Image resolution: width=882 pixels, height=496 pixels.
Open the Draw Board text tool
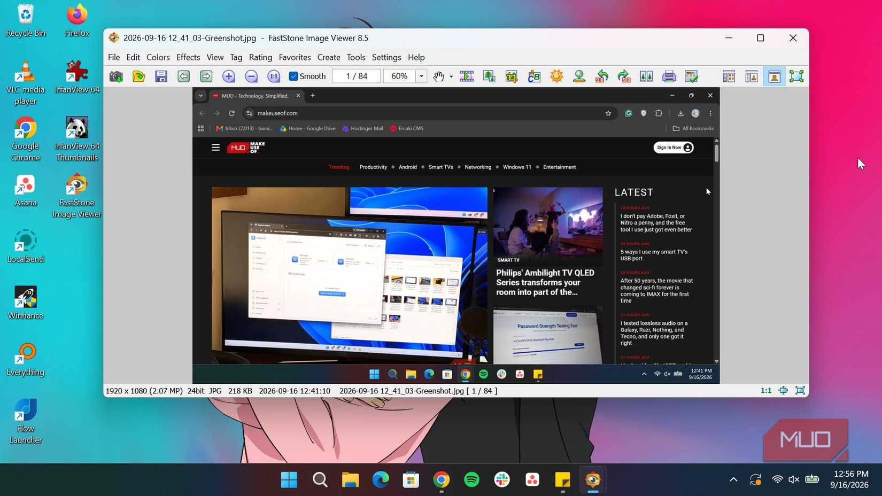pos(534,76)
